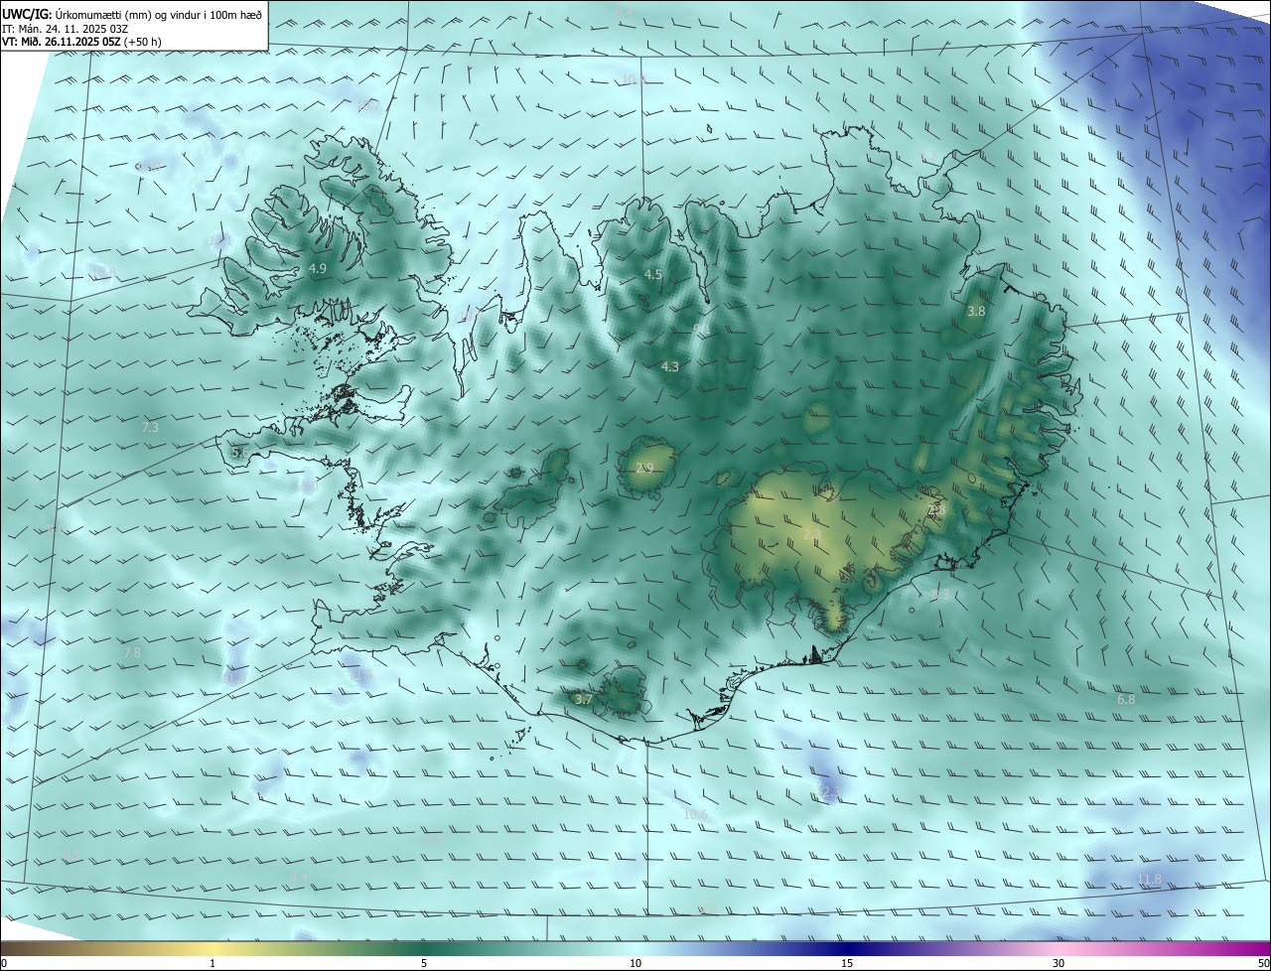
Task: Click the colorbar tick label 15
Action: pos(847,963)
